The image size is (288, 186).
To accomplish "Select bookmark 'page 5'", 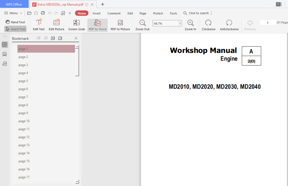I will pos(46,81).
